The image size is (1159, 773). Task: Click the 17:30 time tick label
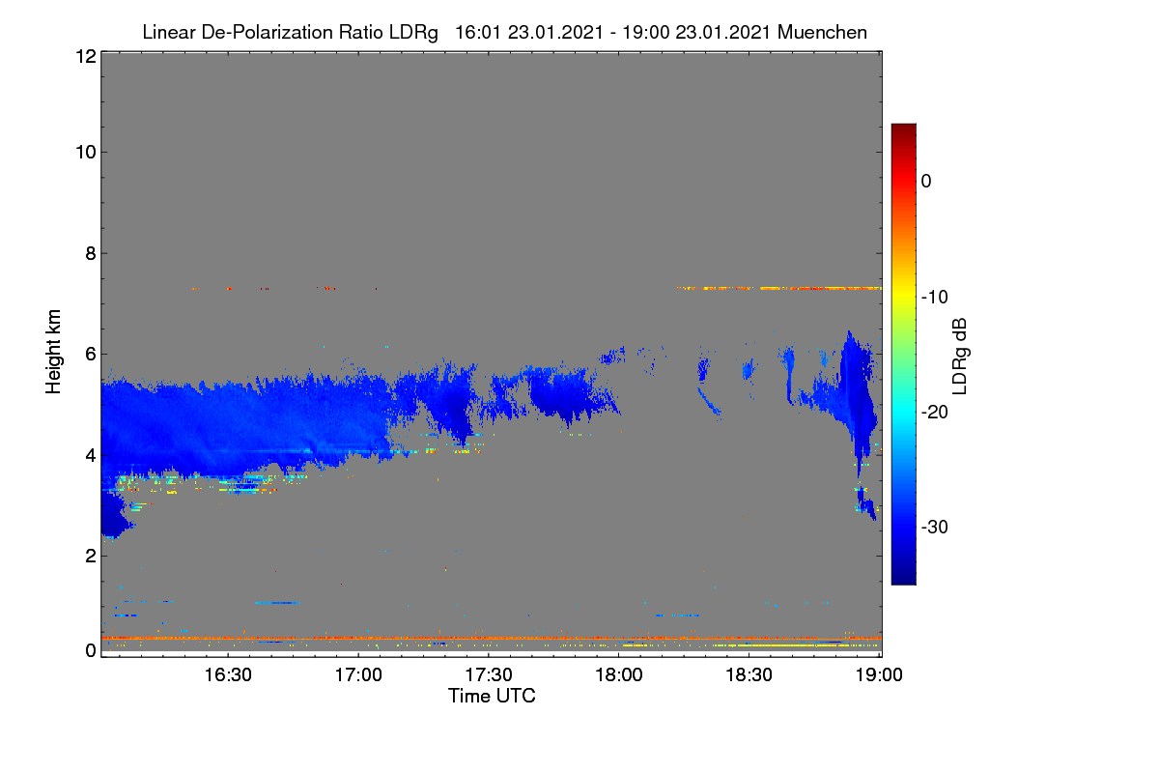coord(489,673)
